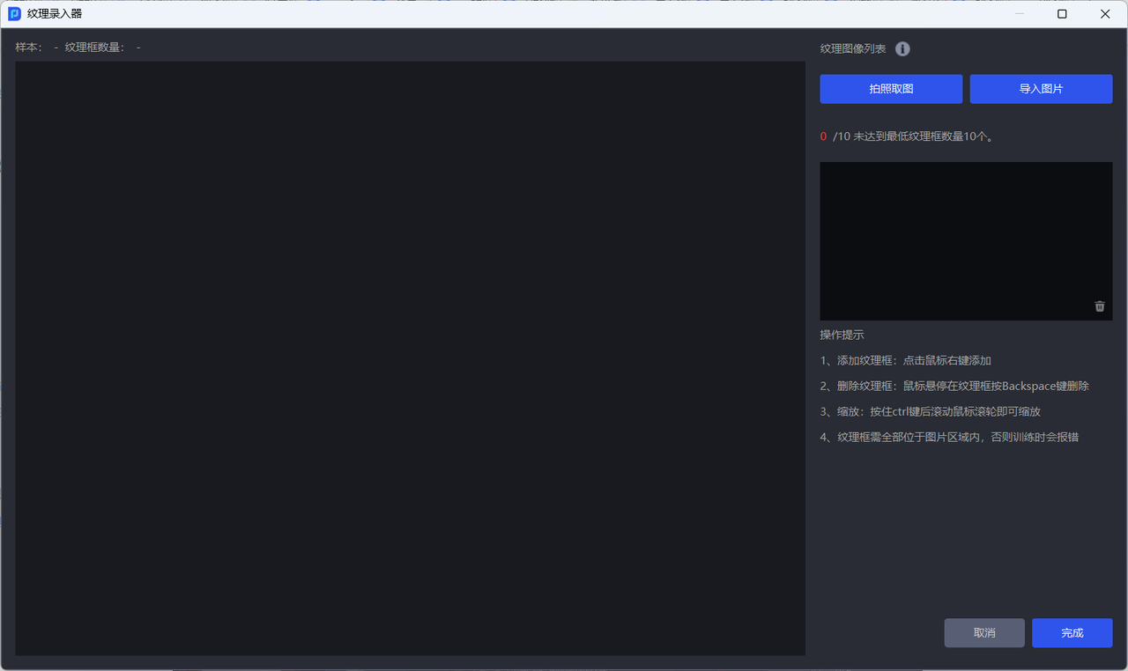Confirm with the 完成 button
The width and height of the screenshot is (1128, 671).
(x=1072, y=633)
